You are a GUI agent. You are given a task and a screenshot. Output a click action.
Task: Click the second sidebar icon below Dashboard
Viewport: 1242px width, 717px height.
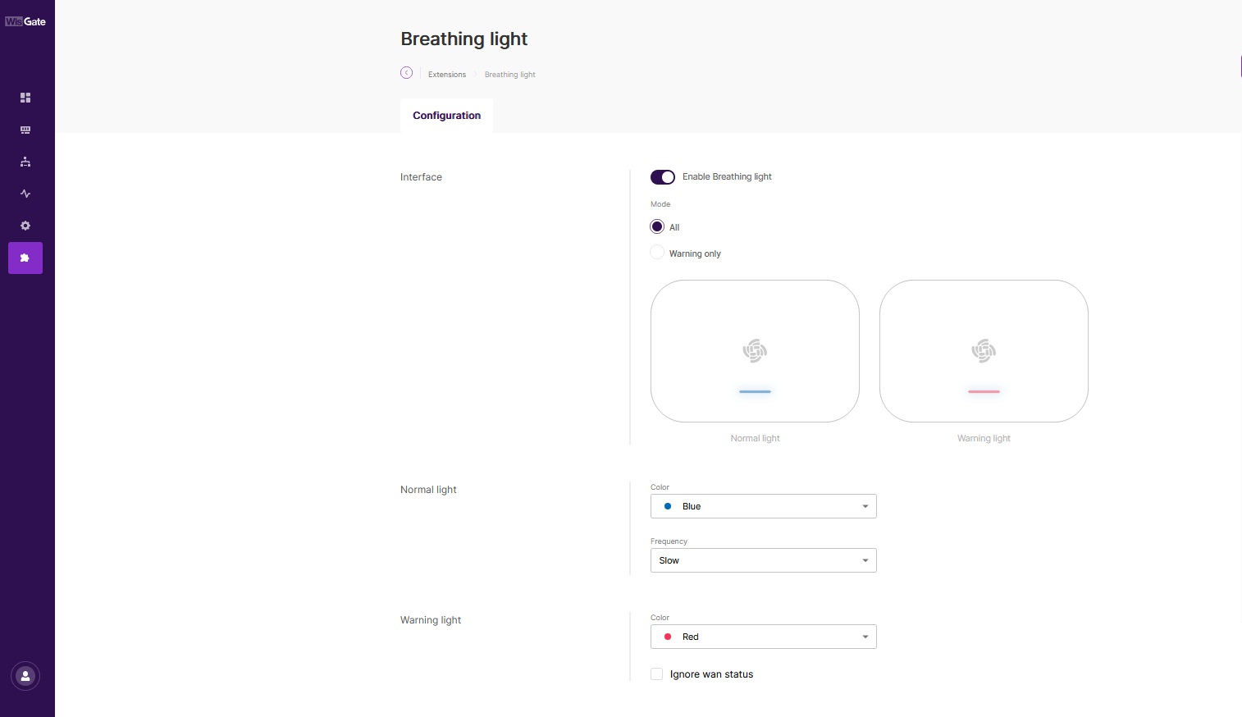coord(25,130)
